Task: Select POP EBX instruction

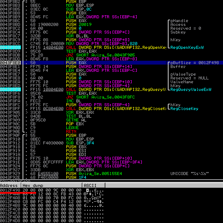Action: point(75,124)
